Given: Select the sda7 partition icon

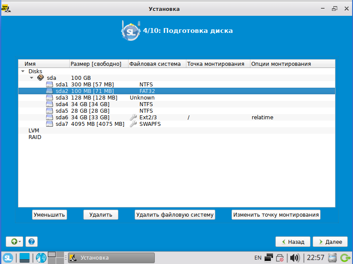Looking at the screenshot, I should coord(50,124).
